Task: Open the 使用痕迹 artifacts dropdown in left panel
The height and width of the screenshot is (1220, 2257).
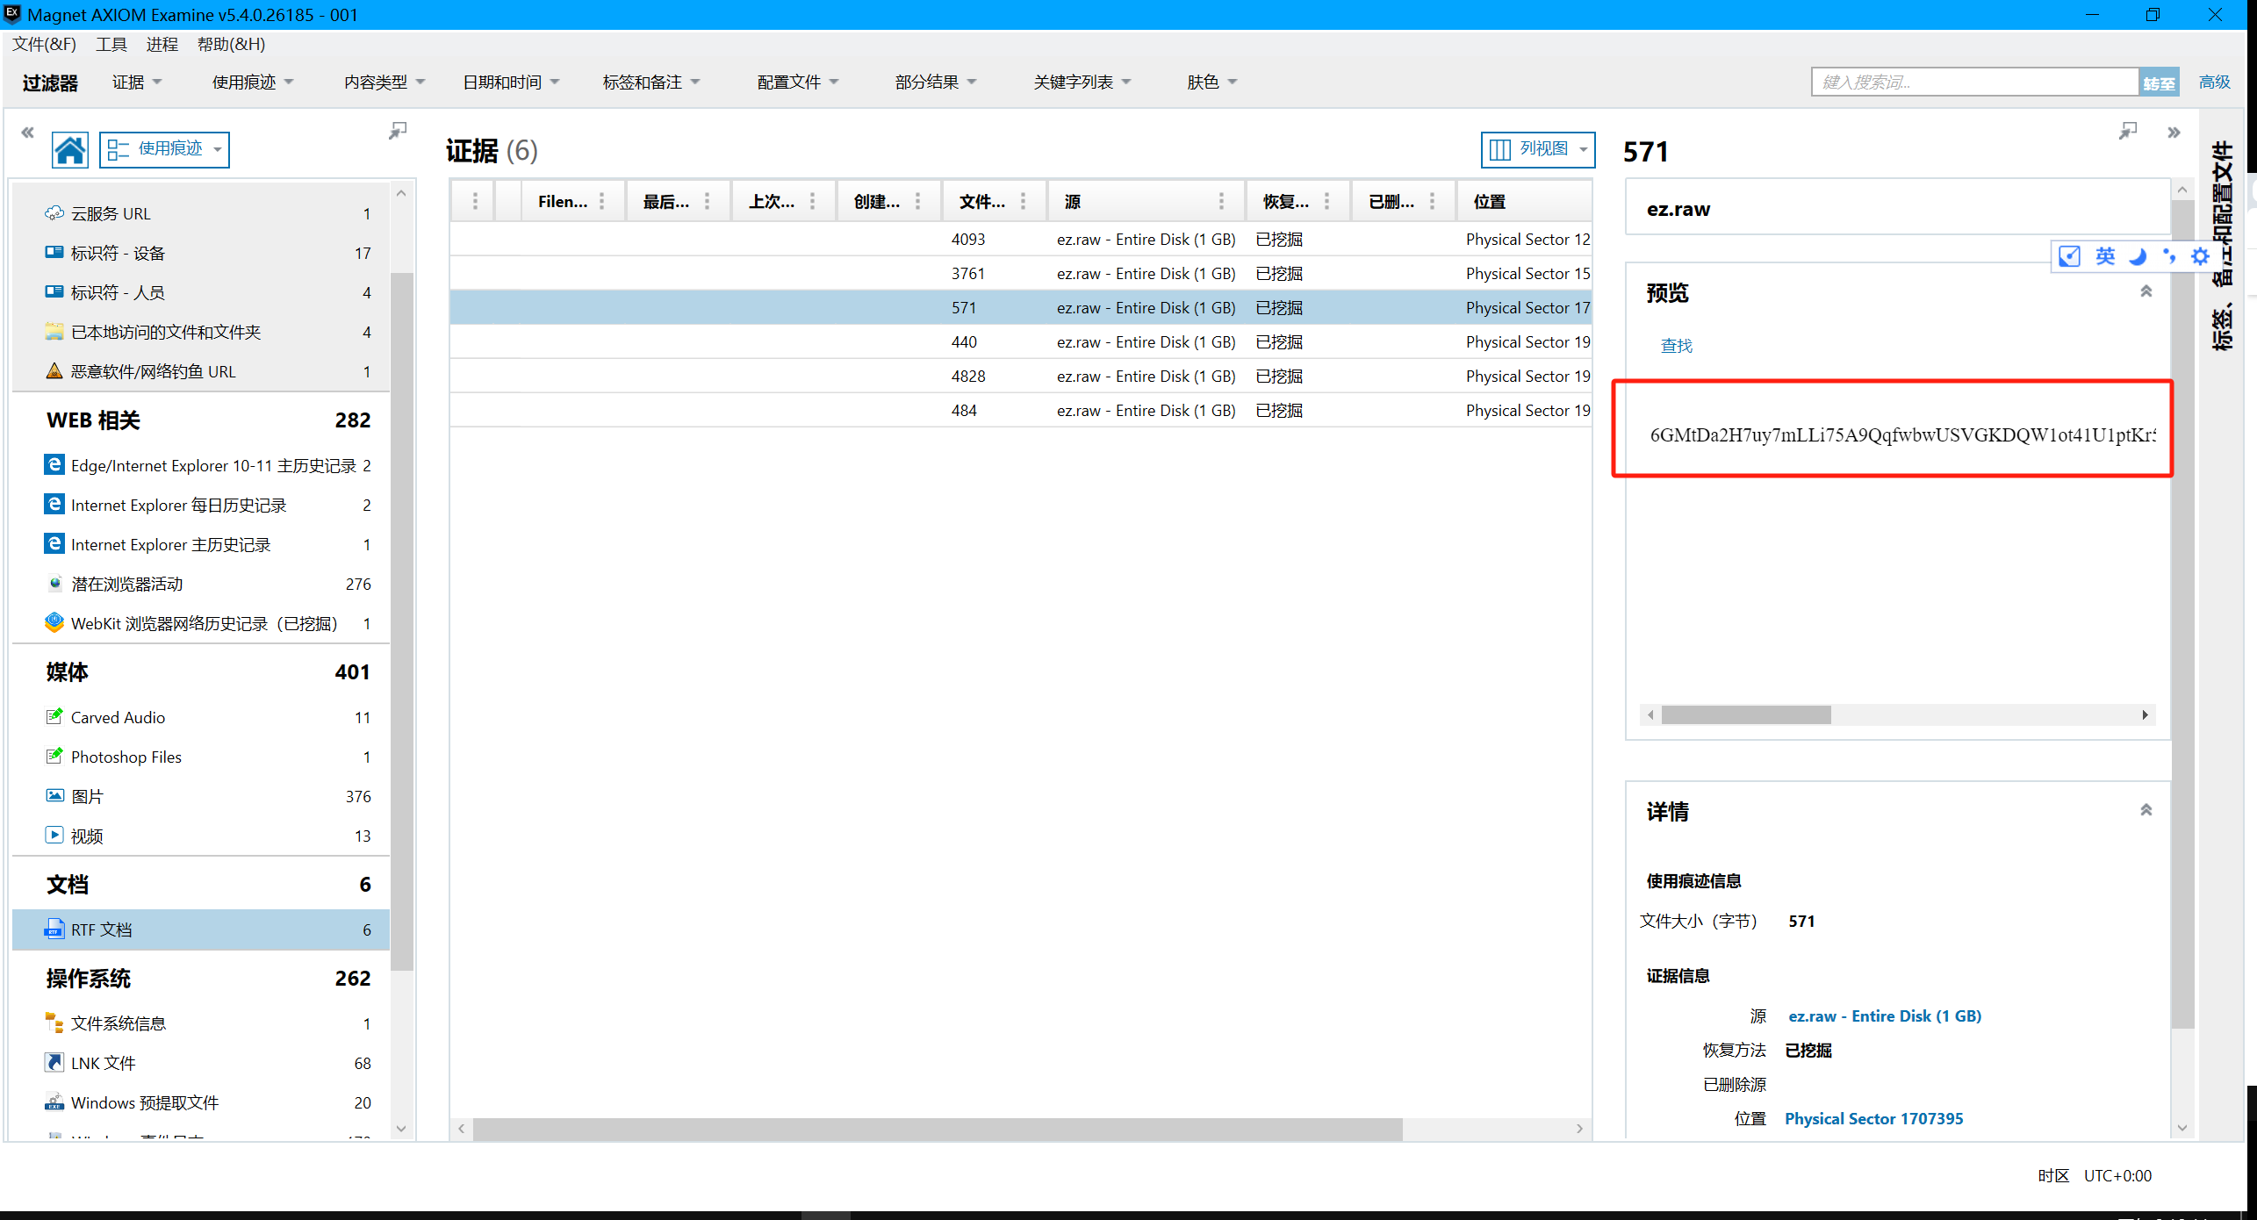Action: (165, 149)
